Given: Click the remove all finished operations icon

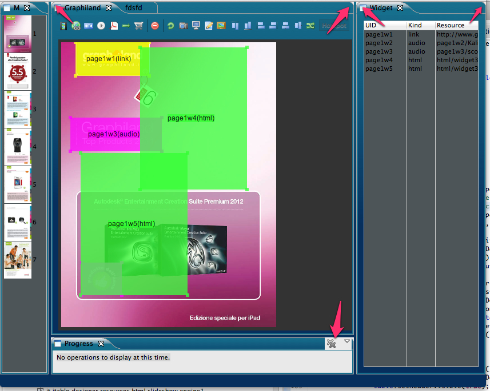Looking at the screenshot, I should pyautogui.click(x=332, y=343).
